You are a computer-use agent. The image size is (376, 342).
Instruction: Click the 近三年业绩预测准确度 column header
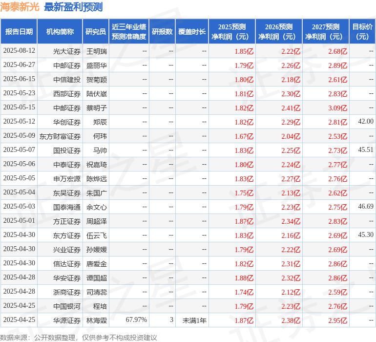[128, 32]
